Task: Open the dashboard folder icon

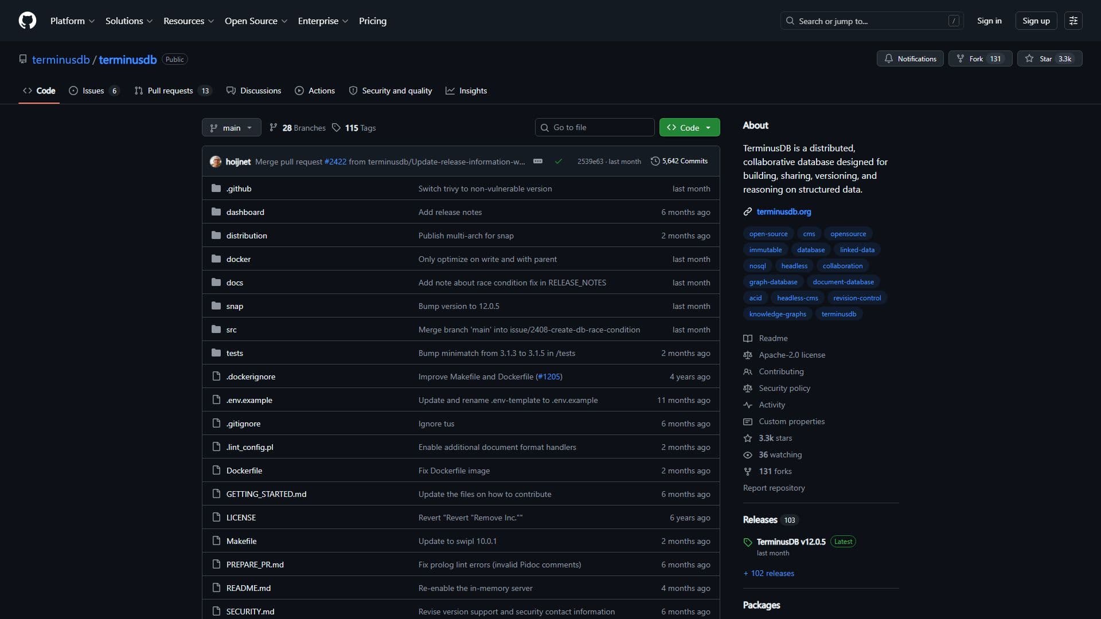Action: [x=216, y=212]
